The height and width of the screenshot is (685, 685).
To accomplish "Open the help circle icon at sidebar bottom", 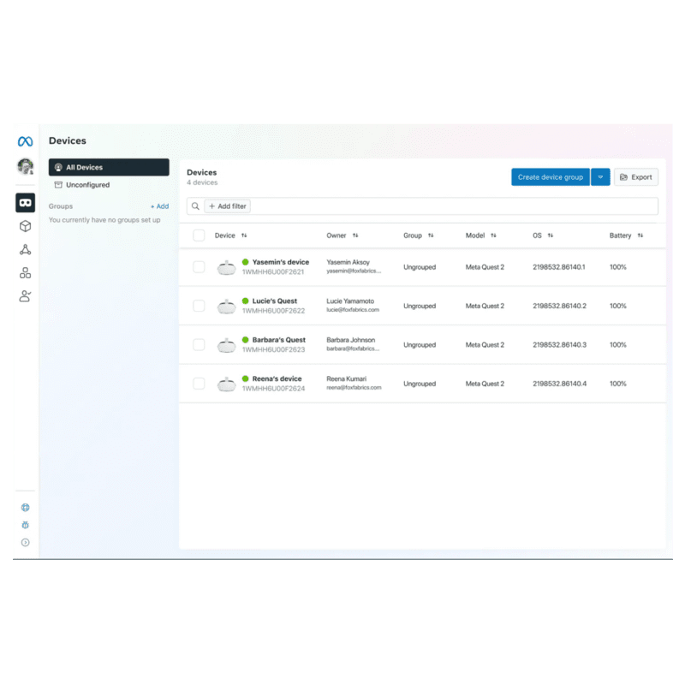I will point(25,541).
